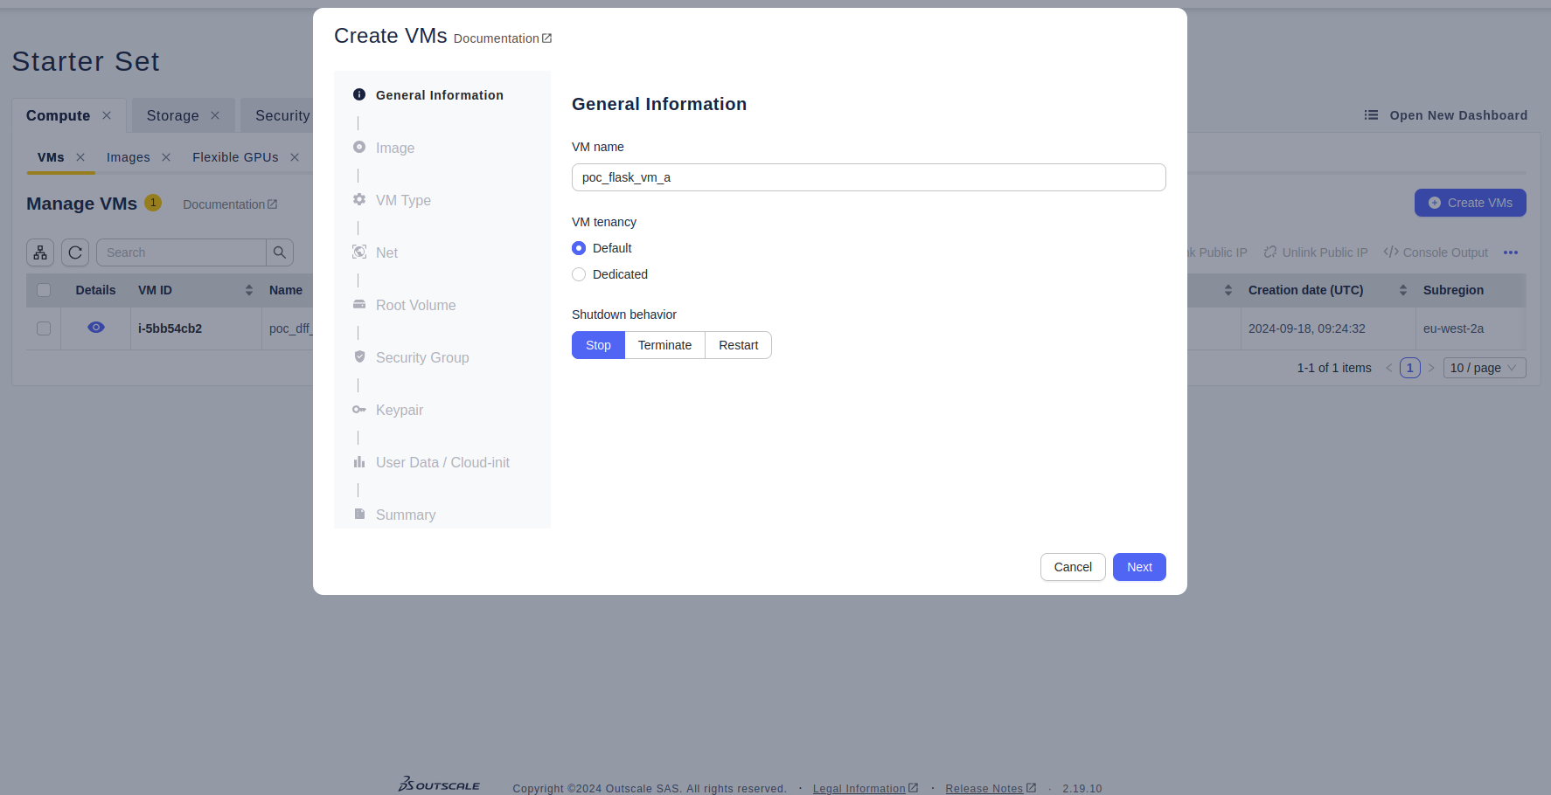The width and height of the screenshot is (1551, 795).
Task: Click the network topology icon button
Action: coord(40,252)
